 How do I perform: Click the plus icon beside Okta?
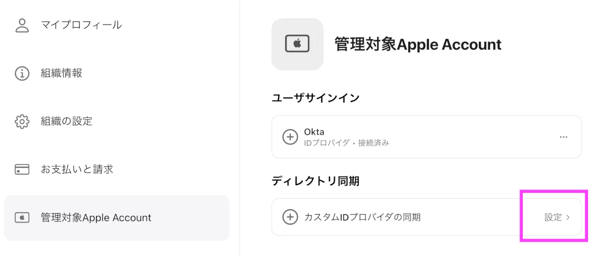tap(290, 137)
